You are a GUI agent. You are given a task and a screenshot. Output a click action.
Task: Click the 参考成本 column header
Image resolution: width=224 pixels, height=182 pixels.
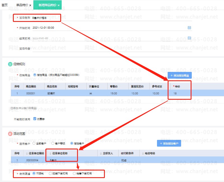(x=157, y=87)
